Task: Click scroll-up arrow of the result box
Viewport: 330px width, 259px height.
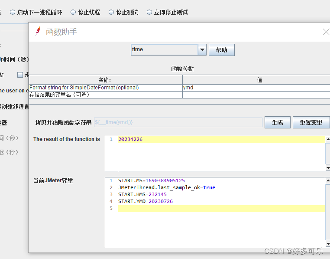Action: pos(328,139)
